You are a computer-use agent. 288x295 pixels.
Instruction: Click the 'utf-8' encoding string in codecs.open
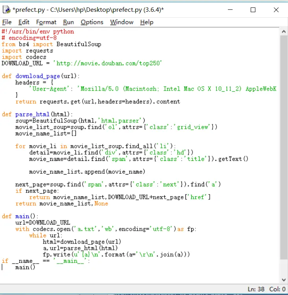161,229
